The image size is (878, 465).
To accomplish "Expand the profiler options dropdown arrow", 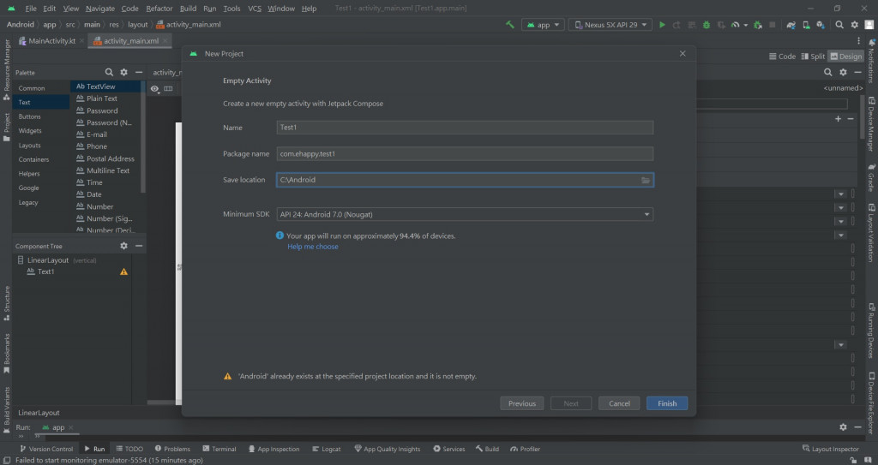I will point(745,25).
